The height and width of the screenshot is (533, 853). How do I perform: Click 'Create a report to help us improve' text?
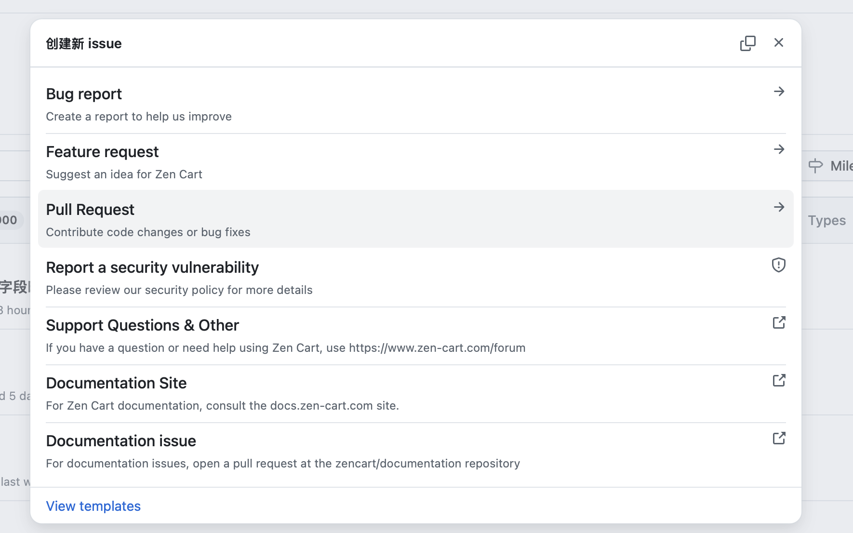139,117
